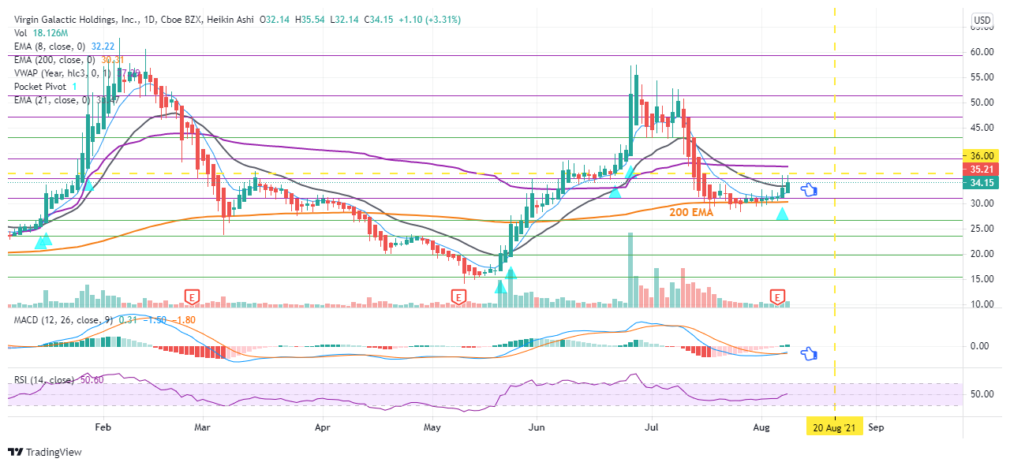
Task: Click the Mar label on the time axis
Action: coord(202,427)
